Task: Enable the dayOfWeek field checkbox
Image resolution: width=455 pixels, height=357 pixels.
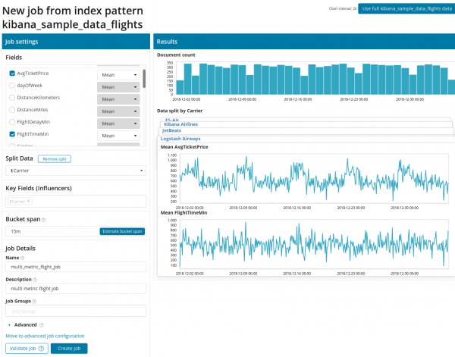Action: (x=12, y=86)
